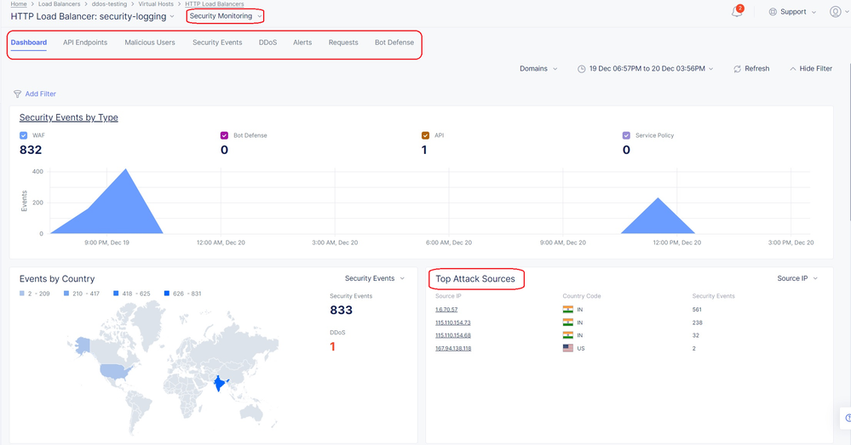
Task: Open the Malicious Users tab
Action: [x=150, y=43]
